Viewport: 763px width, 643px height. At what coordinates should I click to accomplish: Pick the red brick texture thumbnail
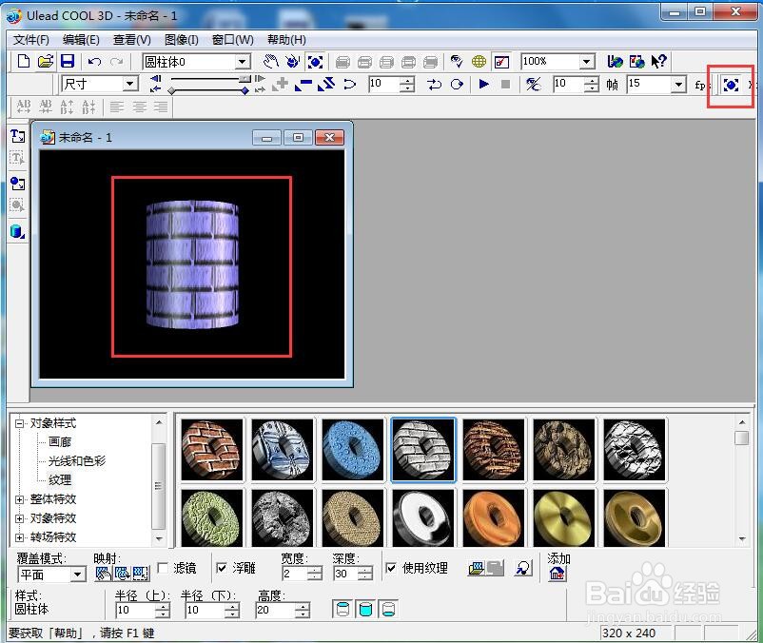pyautogui.click(x=211, y=450)
